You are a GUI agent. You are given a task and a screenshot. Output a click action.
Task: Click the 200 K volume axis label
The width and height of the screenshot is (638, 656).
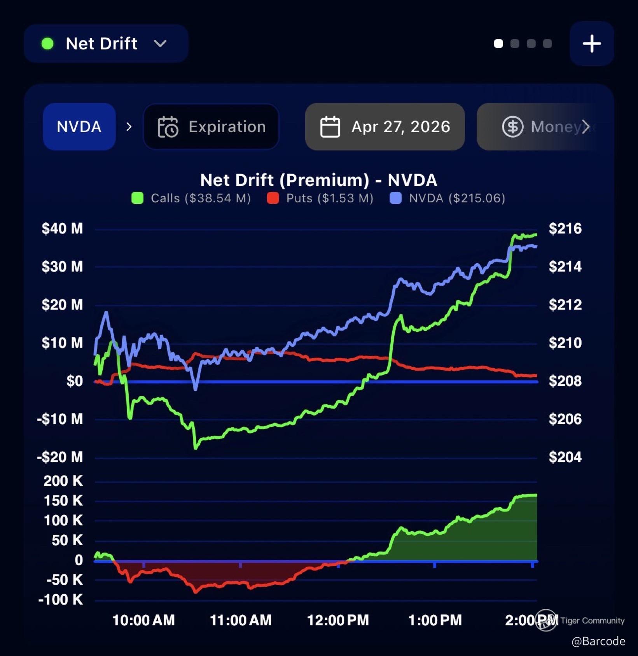[x=63, y=481]
